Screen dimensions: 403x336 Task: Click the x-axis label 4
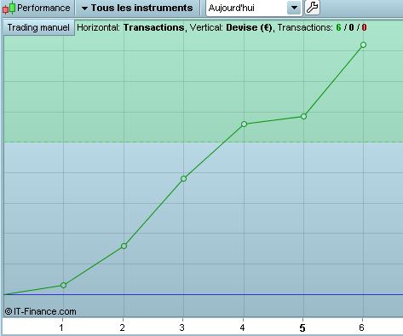242,327
